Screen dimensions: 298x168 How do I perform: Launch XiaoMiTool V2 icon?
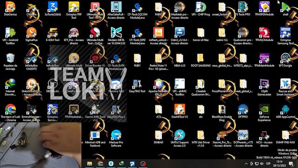click(x=180, y=109)
